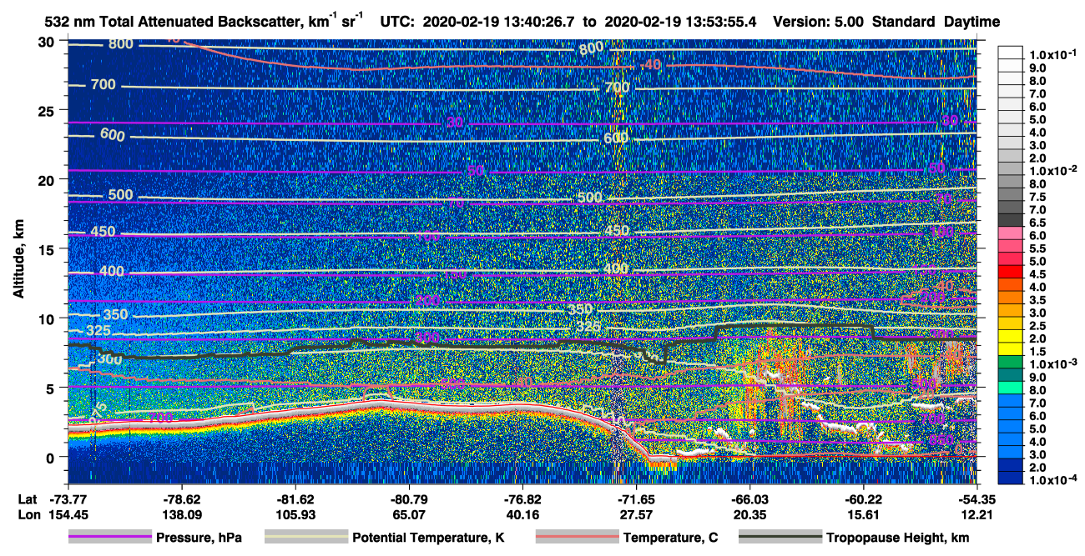The width and height of the screenshot is (1085, 556).
Task: Click the longitude value 138.09
Action: [182, 515]
